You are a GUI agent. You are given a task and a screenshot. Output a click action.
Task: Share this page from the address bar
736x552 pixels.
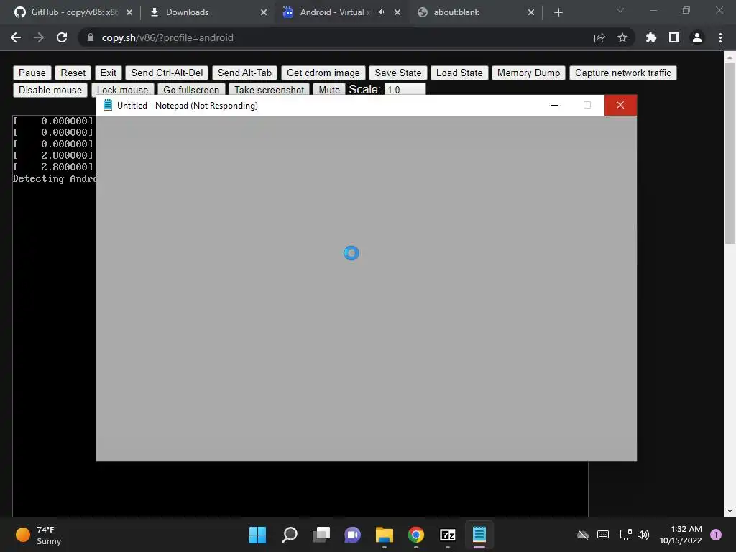(599, 37)
